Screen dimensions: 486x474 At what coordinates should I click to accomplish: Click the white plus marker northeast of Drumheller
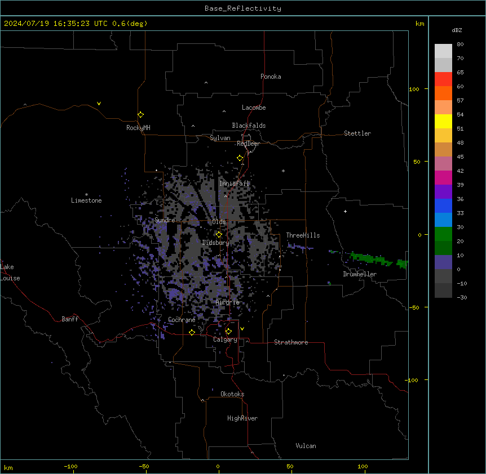(x=345, y=211)
